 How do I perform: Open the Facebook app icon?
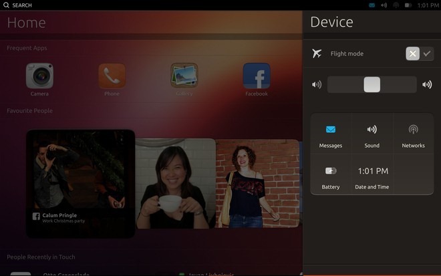pos(257,76)
